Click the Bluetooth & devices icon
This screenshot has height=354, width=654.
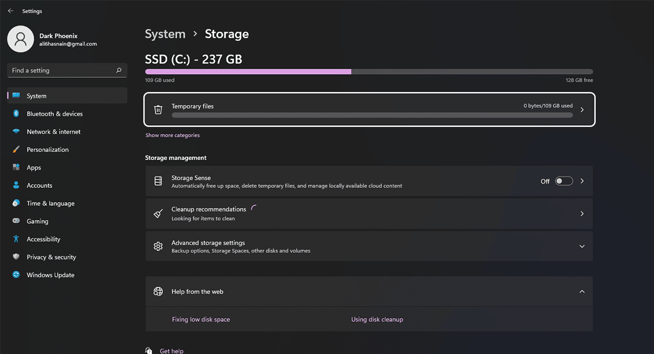[x=16, y=114]
